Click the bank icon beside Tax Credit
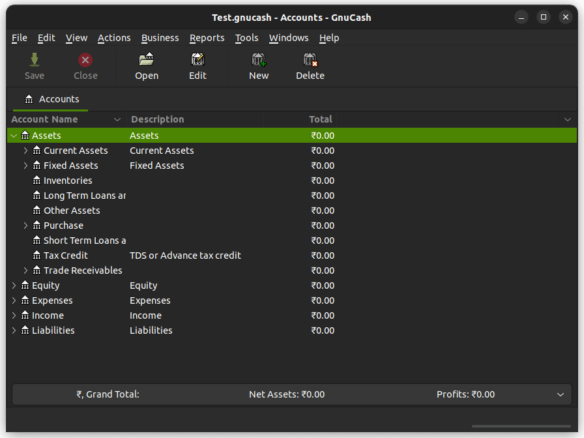Image resolution: width=584 pixels, height=438 pixels. pos(36,255)
